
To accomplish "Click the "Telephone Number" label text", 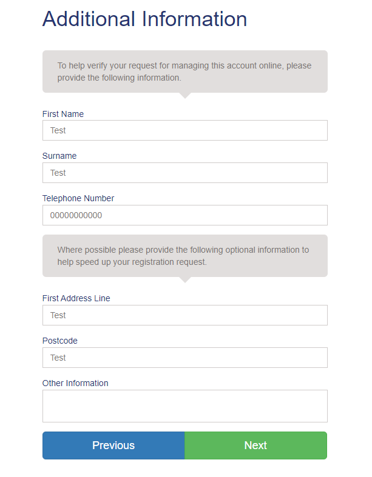I will pyautogui.click(x=78, y=198).
